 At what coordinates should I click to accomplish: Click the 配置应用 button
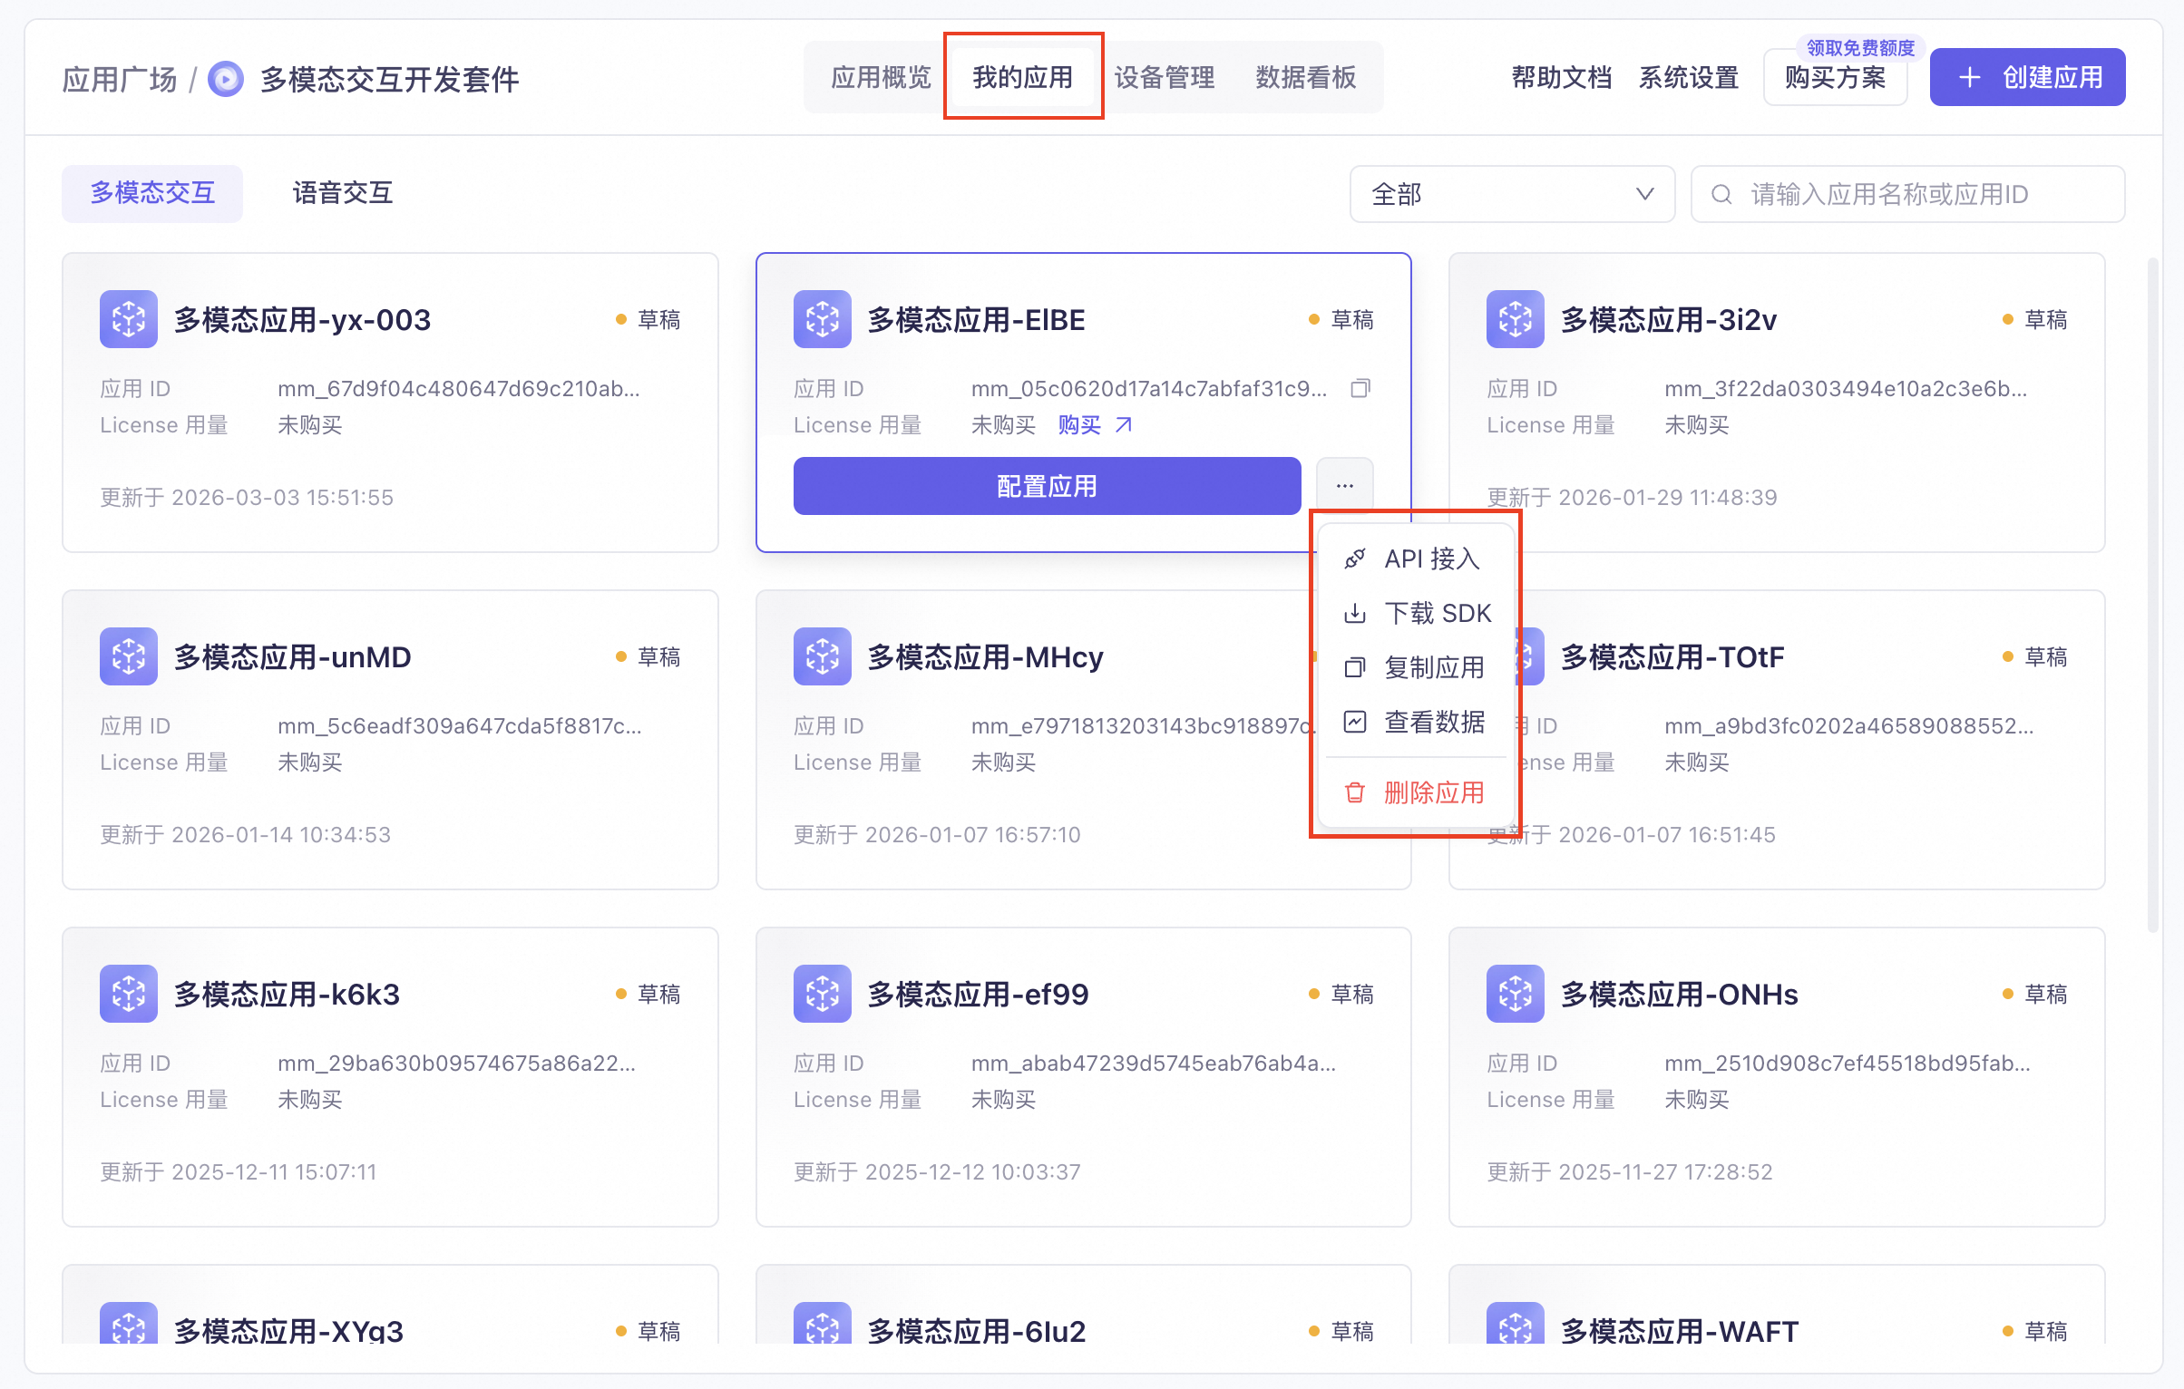(x=1048, y=486)
